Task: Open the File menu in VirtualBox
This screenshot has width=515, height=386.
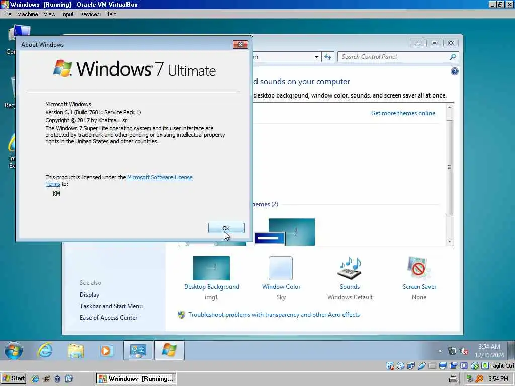Action: click(7, 14)
